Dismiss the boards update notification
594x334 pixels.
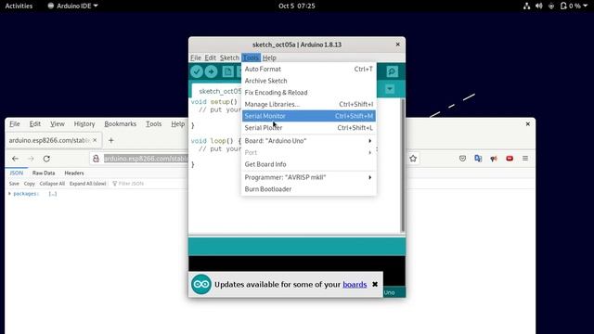pos(375,284)
